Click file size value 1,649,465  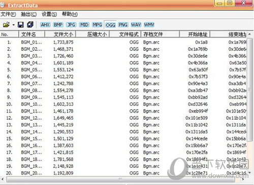point(63,118)
